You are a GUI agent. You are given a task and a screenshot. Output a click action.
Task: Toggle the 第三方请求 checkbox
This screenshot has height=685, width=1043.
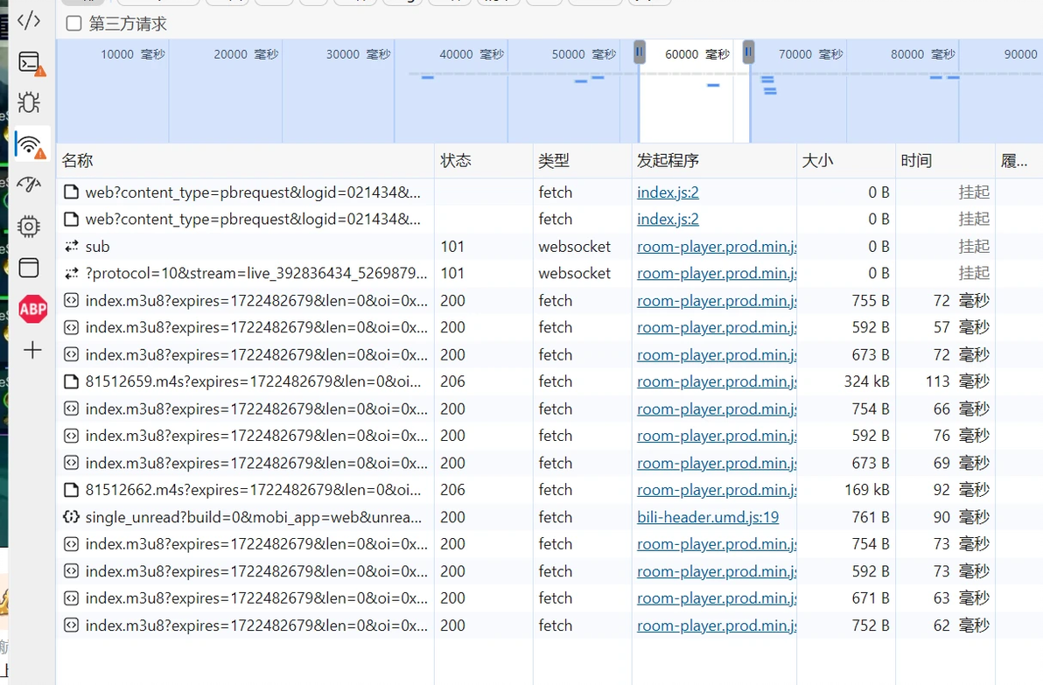coord(73,24)
